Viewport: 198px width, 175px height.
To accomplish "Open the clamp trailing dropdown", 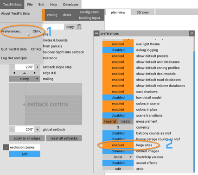I will [x=25, y=79].
